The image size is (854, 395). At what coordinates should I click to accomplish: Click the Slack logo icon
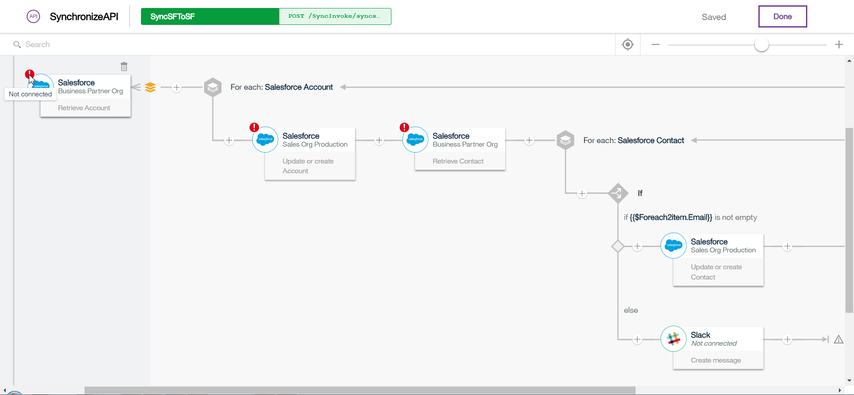[673, 339]
